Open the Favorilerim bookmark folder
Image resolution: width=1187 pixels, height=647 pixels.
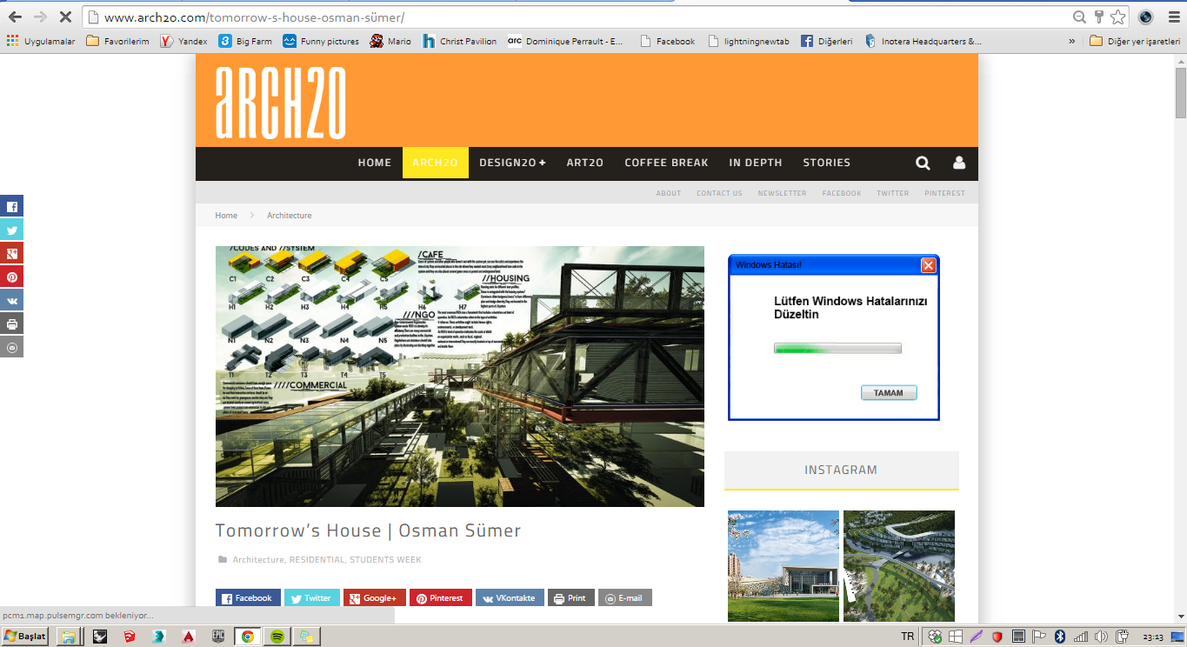coord(117,41)
